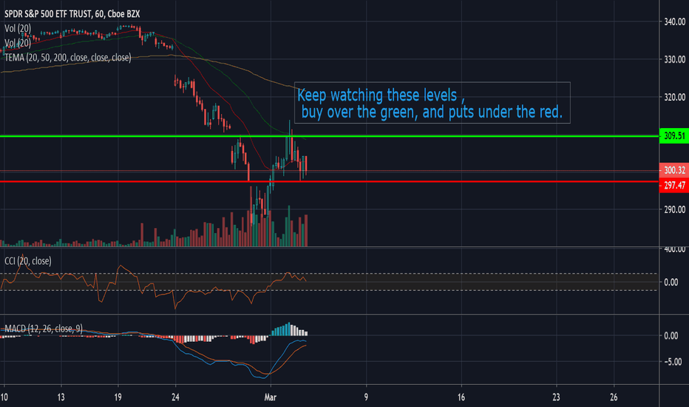689x407 pixels.
Task: Click the 16 date marker on time axis
Action: tap(461, 397)
